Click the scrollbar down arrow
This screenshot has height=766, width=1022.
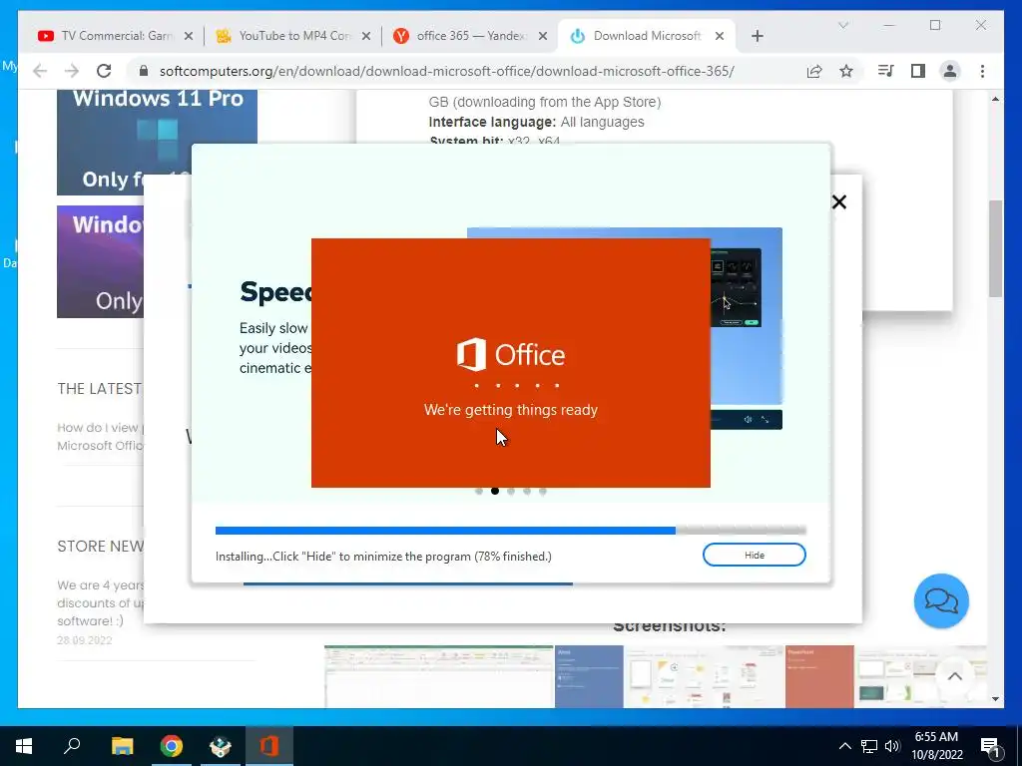coord(995,699)
